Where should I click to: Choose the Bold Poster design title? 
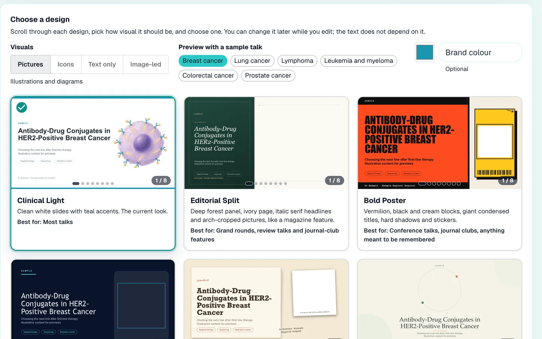pos(385,201)
